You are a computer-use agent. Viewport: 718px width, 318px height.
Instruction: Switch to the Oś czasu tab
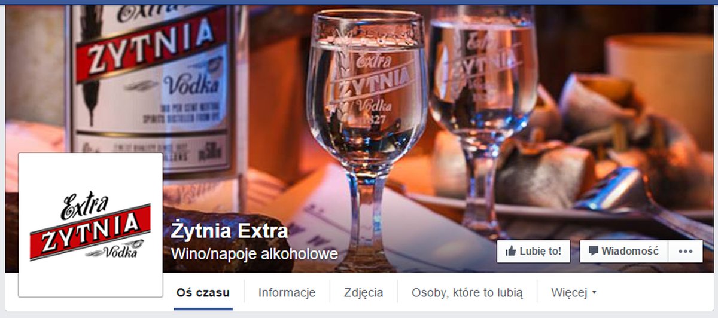[203, 293]
